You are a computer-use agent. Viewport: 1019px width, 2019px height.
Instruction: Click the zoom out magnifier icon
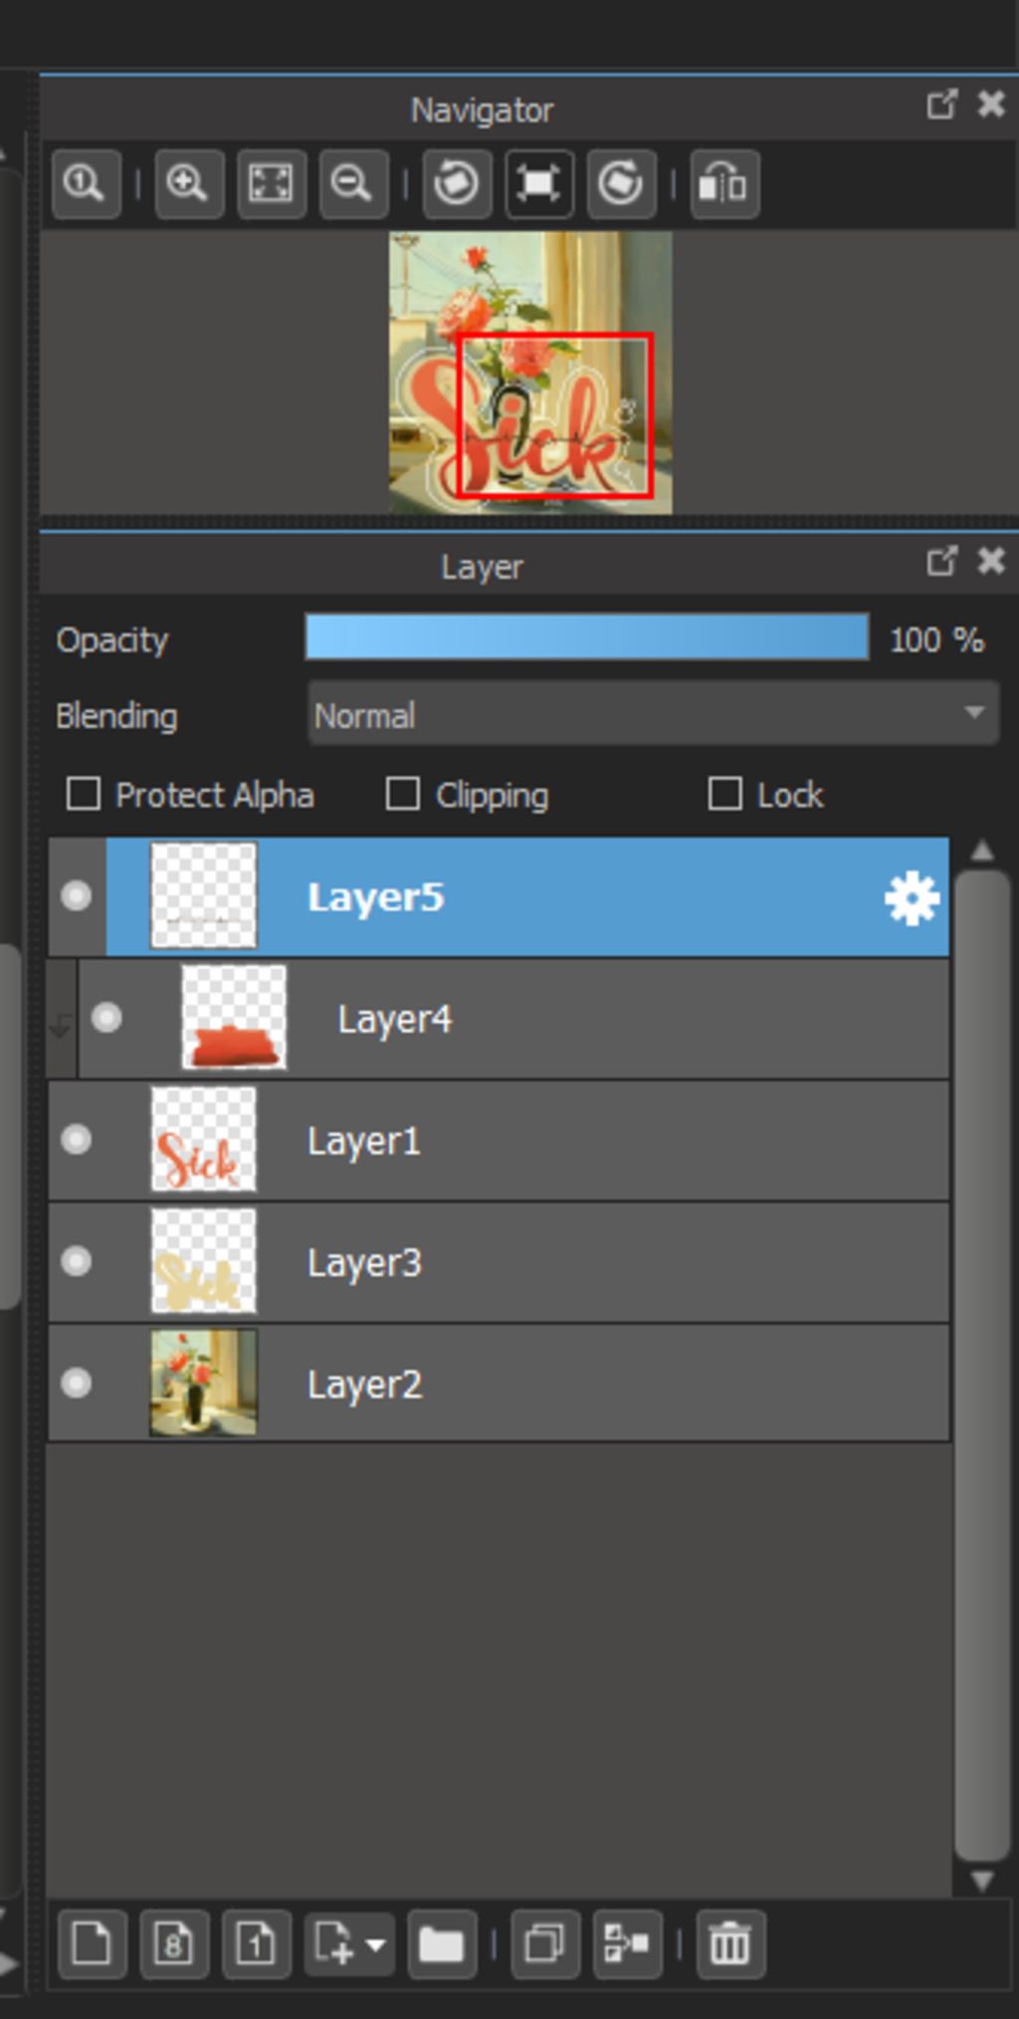pos(353,183)
